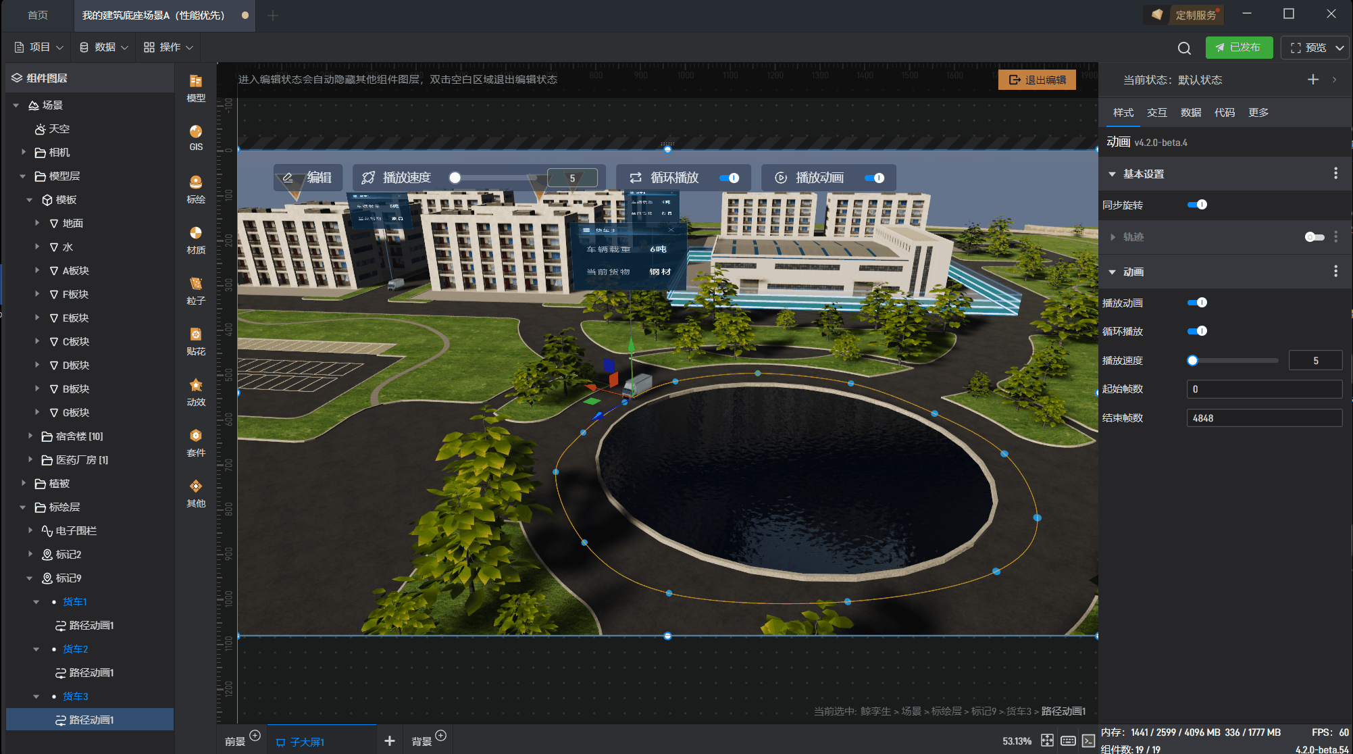
Task: Toggle 循环播放 in properties panel
Action: pyautogui.click(x=1197, y=331)
